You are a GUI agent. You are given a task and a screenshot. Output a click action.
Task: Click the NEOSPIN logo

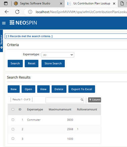point(23,23)
